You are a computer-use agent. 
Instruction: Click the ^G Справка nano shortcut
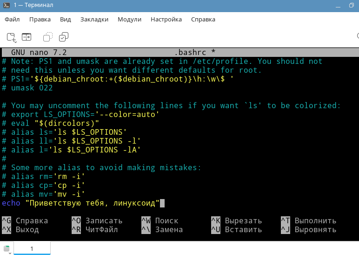[25, 221]
